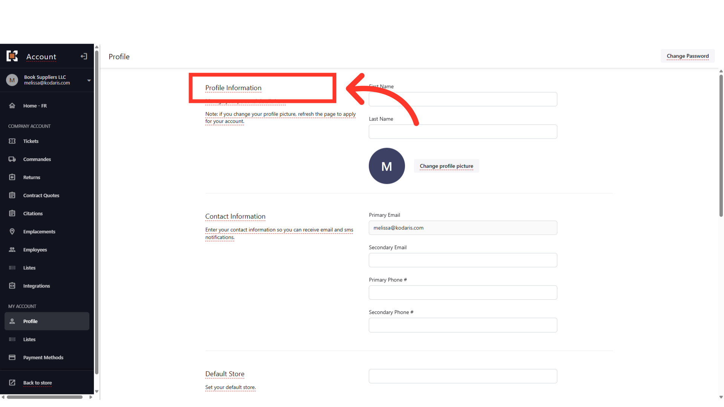Image resolution: width=724 pixels, height=407 pixels.
Task: Click the sidebar collapse arrow icon
Action: pyautogui.click(x=84, y=57)
